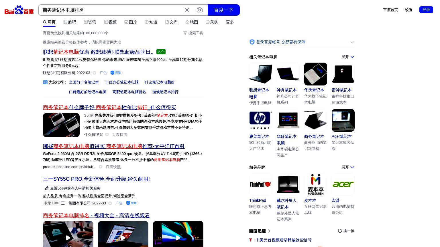The height and width of the screenshot is (247, 440).
Task: Switch to the 采购 tab
Action: click(x=212, y=22)
